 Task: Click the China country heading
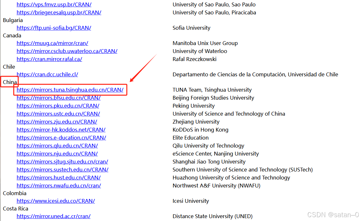pyautogui.click(x=10, y=82)
